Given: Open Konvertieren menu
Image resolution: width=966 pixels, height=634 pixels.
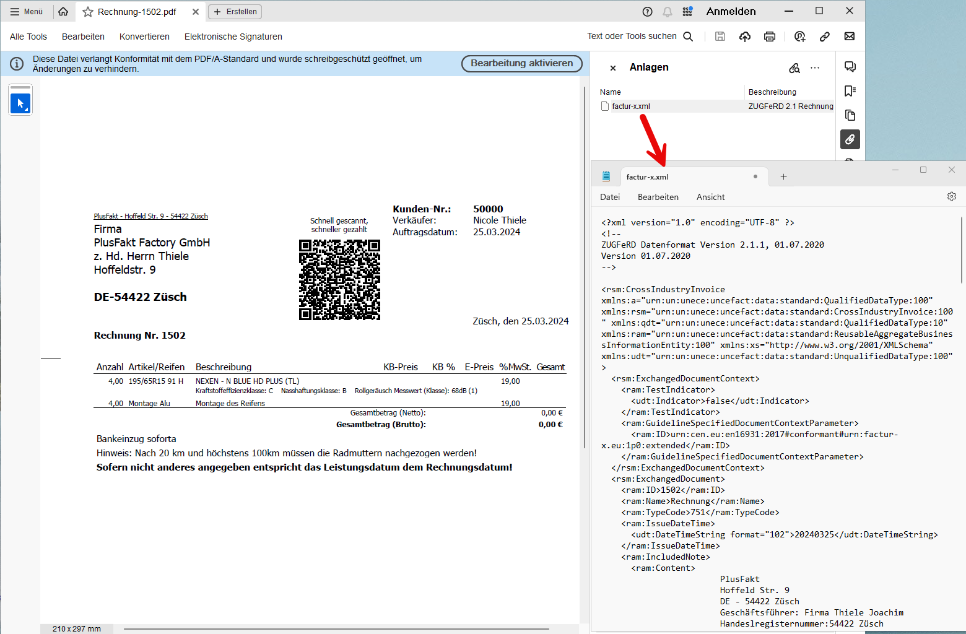Looking at the screenshot, I should tap(144, 37).
